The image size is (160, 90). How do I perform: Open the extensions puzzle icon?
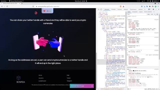click(x=150, y=6)
